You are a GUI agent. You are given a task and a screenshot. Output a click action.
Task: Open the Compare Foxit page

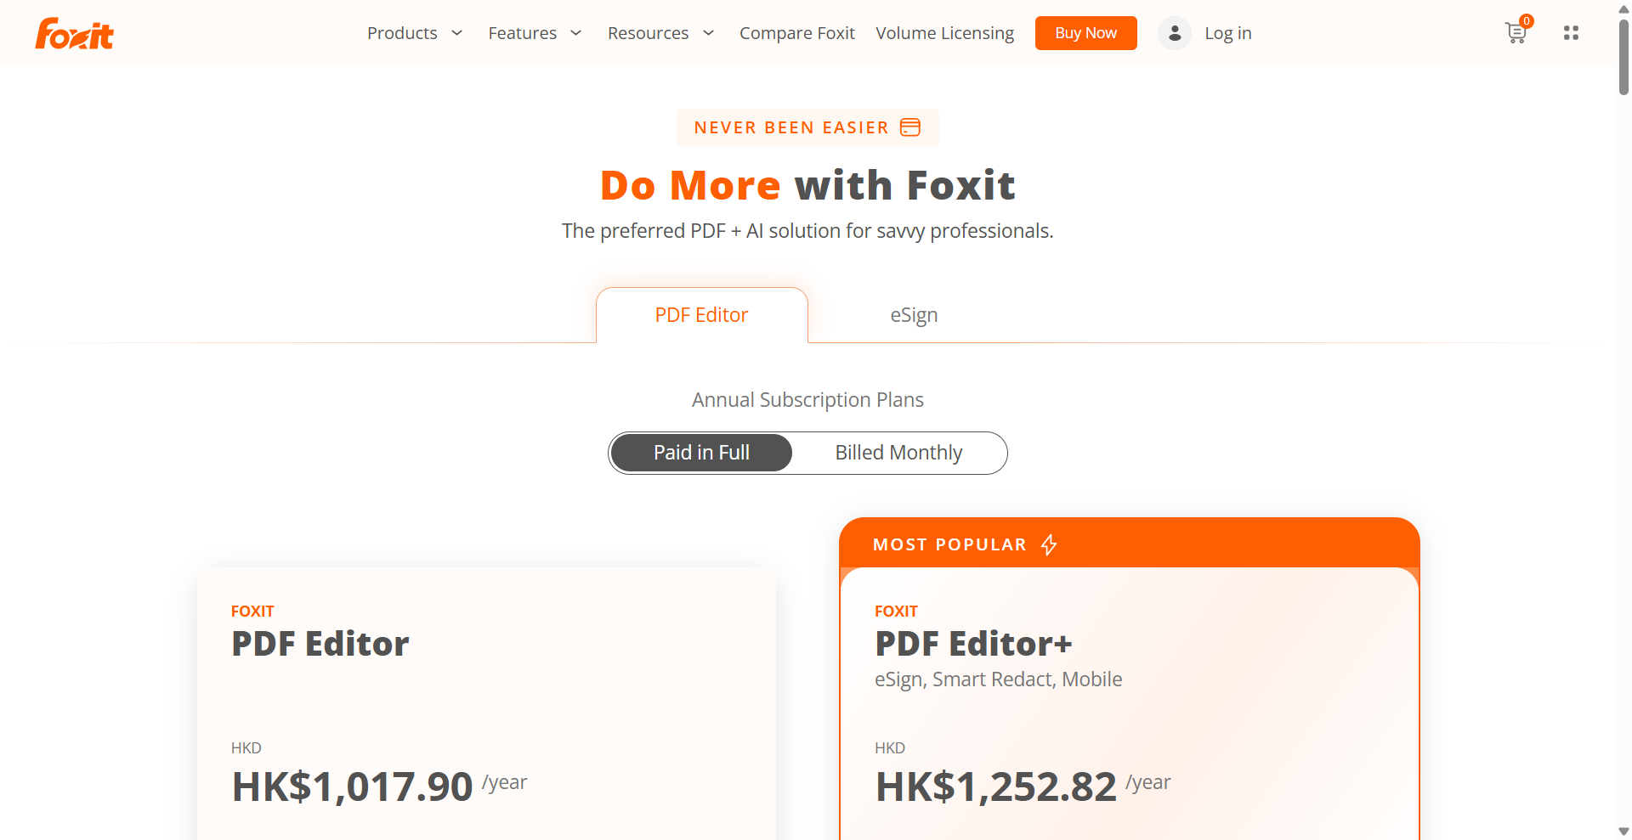click(x=797, y=33)
